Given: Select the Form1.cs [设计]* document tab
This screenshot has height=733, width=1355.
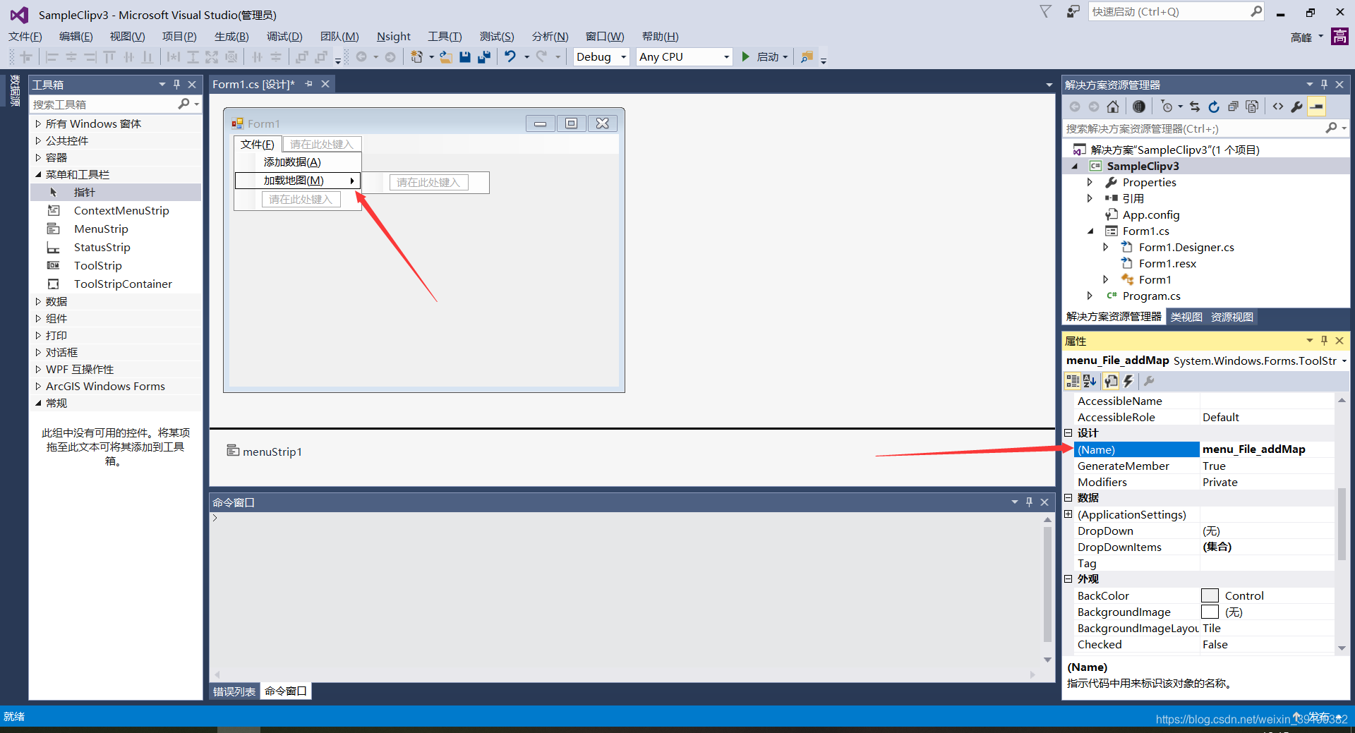Looking at the screenshot, I should [253, 84].
